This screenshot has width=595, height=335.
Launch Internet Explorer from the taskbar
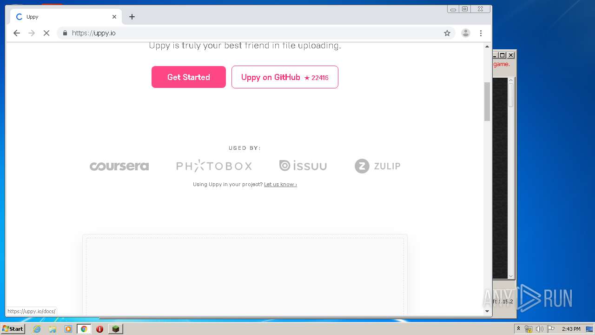[x=37, y=329]
